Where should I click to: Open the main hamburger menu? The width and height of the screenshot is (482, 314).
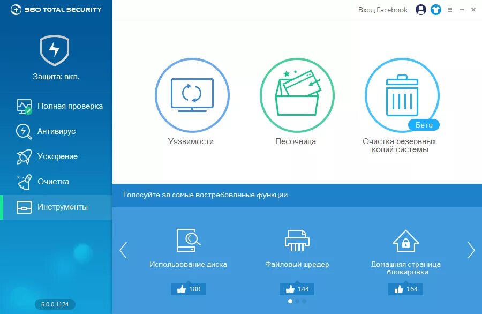click(x=450, y=10)
